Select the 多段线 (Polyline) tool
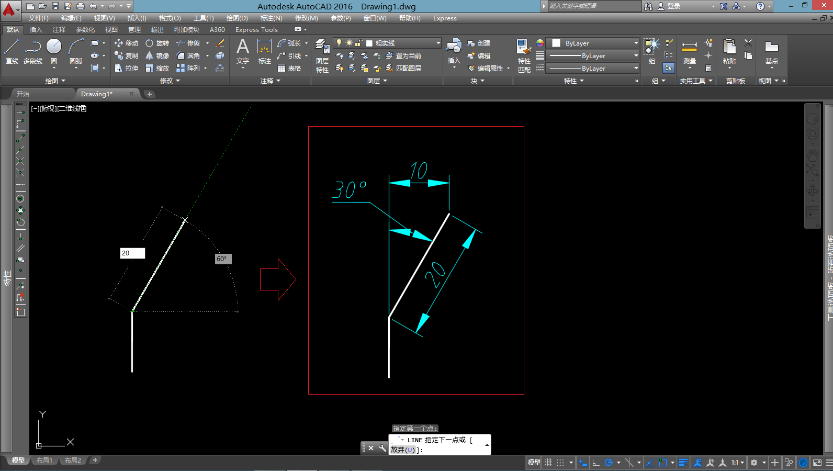Screen dimensions: 833x471 pos(33,51)
